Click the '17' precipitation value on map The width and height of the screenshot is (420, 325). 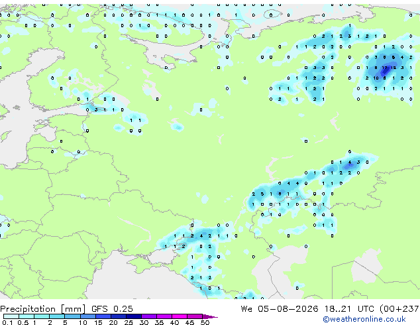(384, 68)
